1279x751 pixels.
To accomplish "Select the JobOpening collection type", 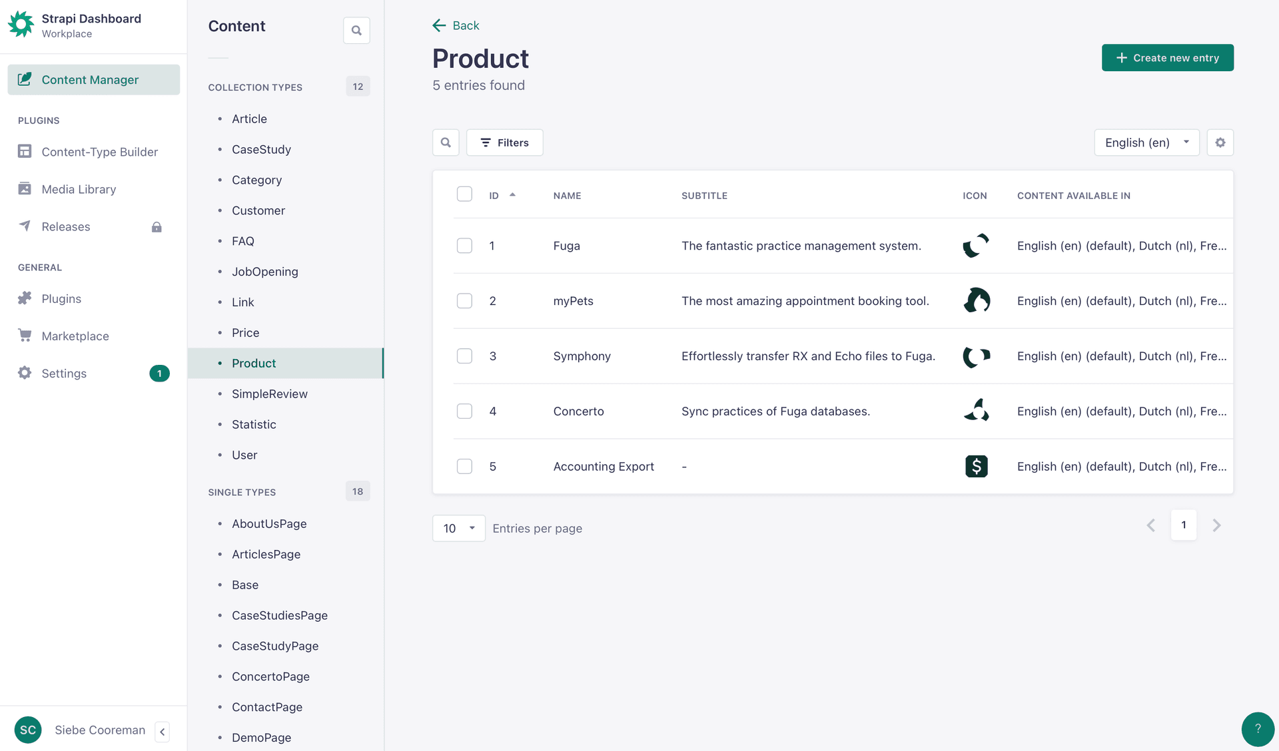I will tap(265, 272).
